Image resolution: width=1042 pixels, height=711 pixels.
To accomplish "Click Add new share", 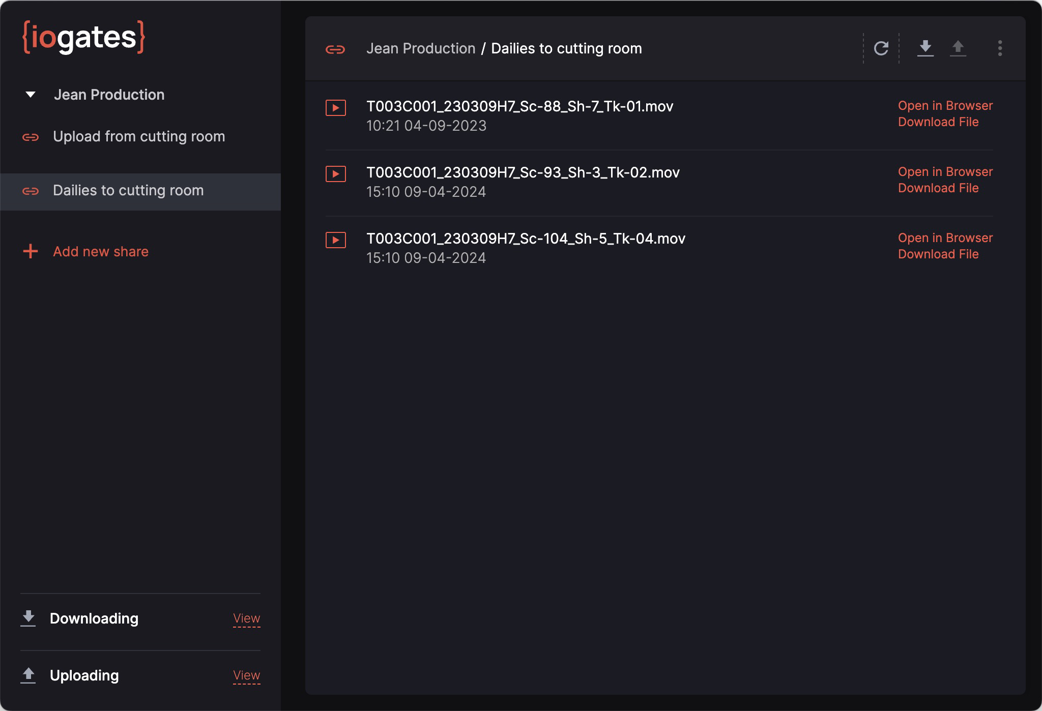I will coord(100,252).
